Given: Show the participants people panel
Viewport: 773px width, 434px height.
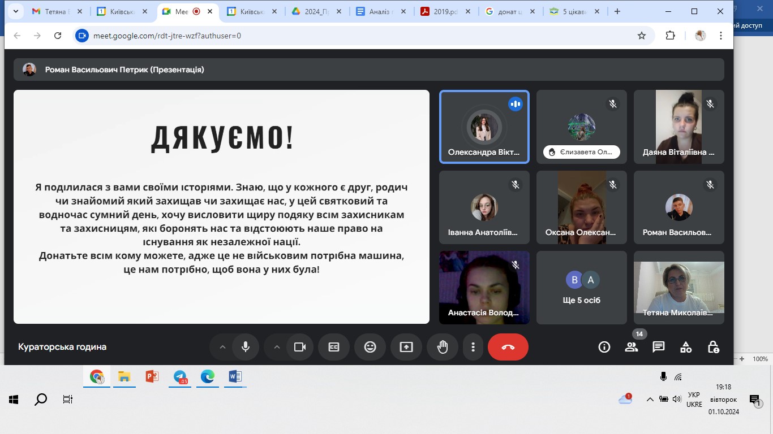Looking at the screenshot, I should pos(632,347).
